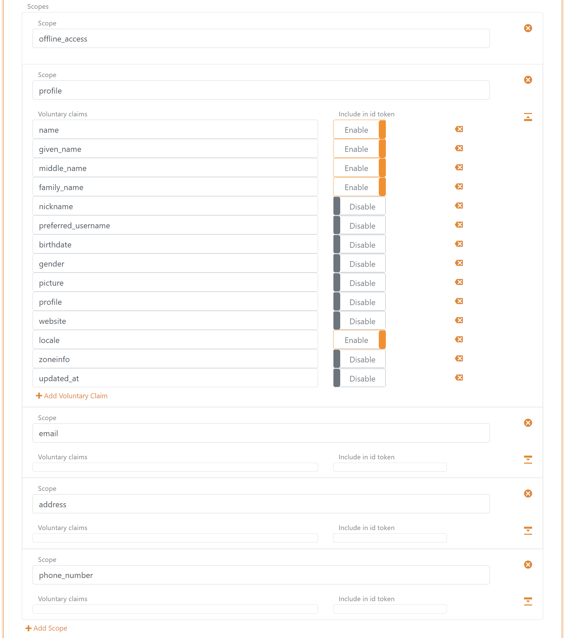564x638 pixels.
Task: Delete the profile scope entry
Action: pos(528,80)
